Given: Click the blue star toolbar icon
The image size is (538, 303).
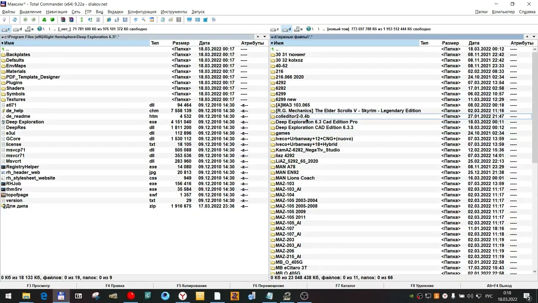Looking at the screenshot, I should point(135,20).
